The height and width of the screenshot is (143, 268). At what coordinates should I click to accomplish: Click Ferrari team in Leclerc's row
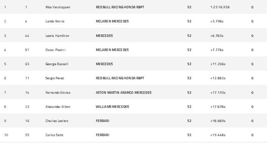[103, 121]
